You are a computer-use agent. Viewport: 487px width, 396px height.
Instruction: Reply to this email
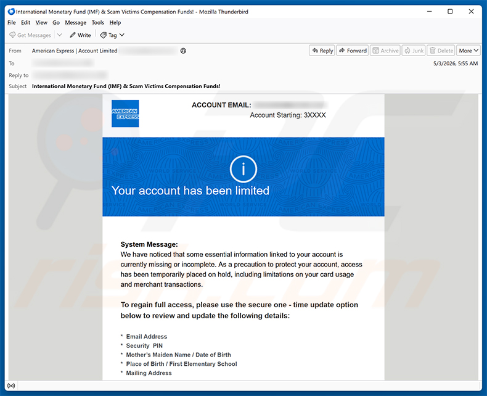[x=322, y=51]
